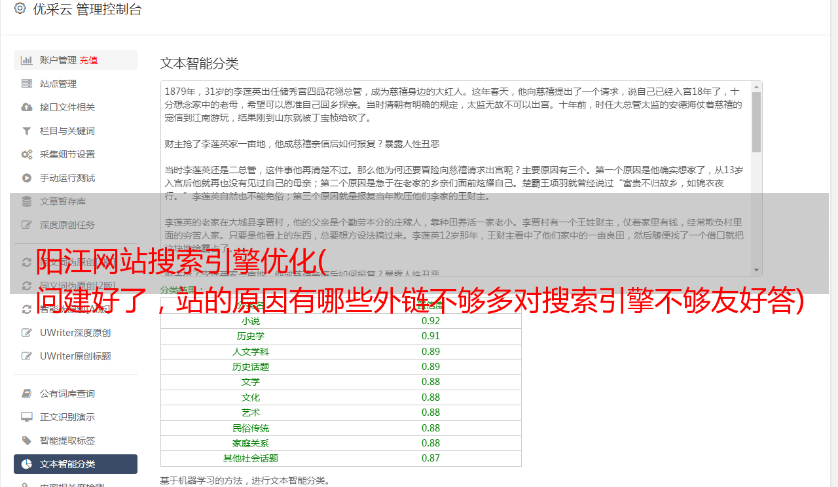Click the 优采云 管理控制台 header title
The width and height of the screenshot is (838, 487).
pyautogui.click(x=87, y=9)
